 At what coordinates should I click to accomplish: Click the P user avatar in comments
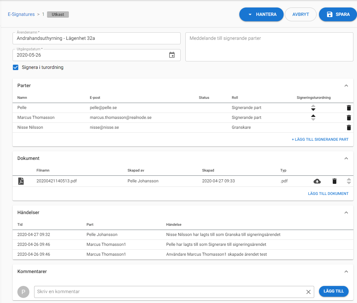[x=23, y=292]
